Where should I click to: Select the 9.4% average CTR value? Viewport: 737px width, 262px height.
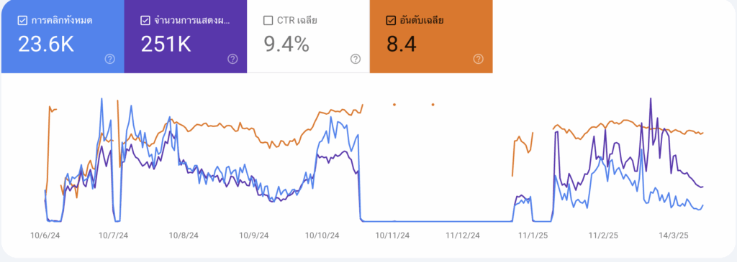pyautogui.click(x=286, y=44)
